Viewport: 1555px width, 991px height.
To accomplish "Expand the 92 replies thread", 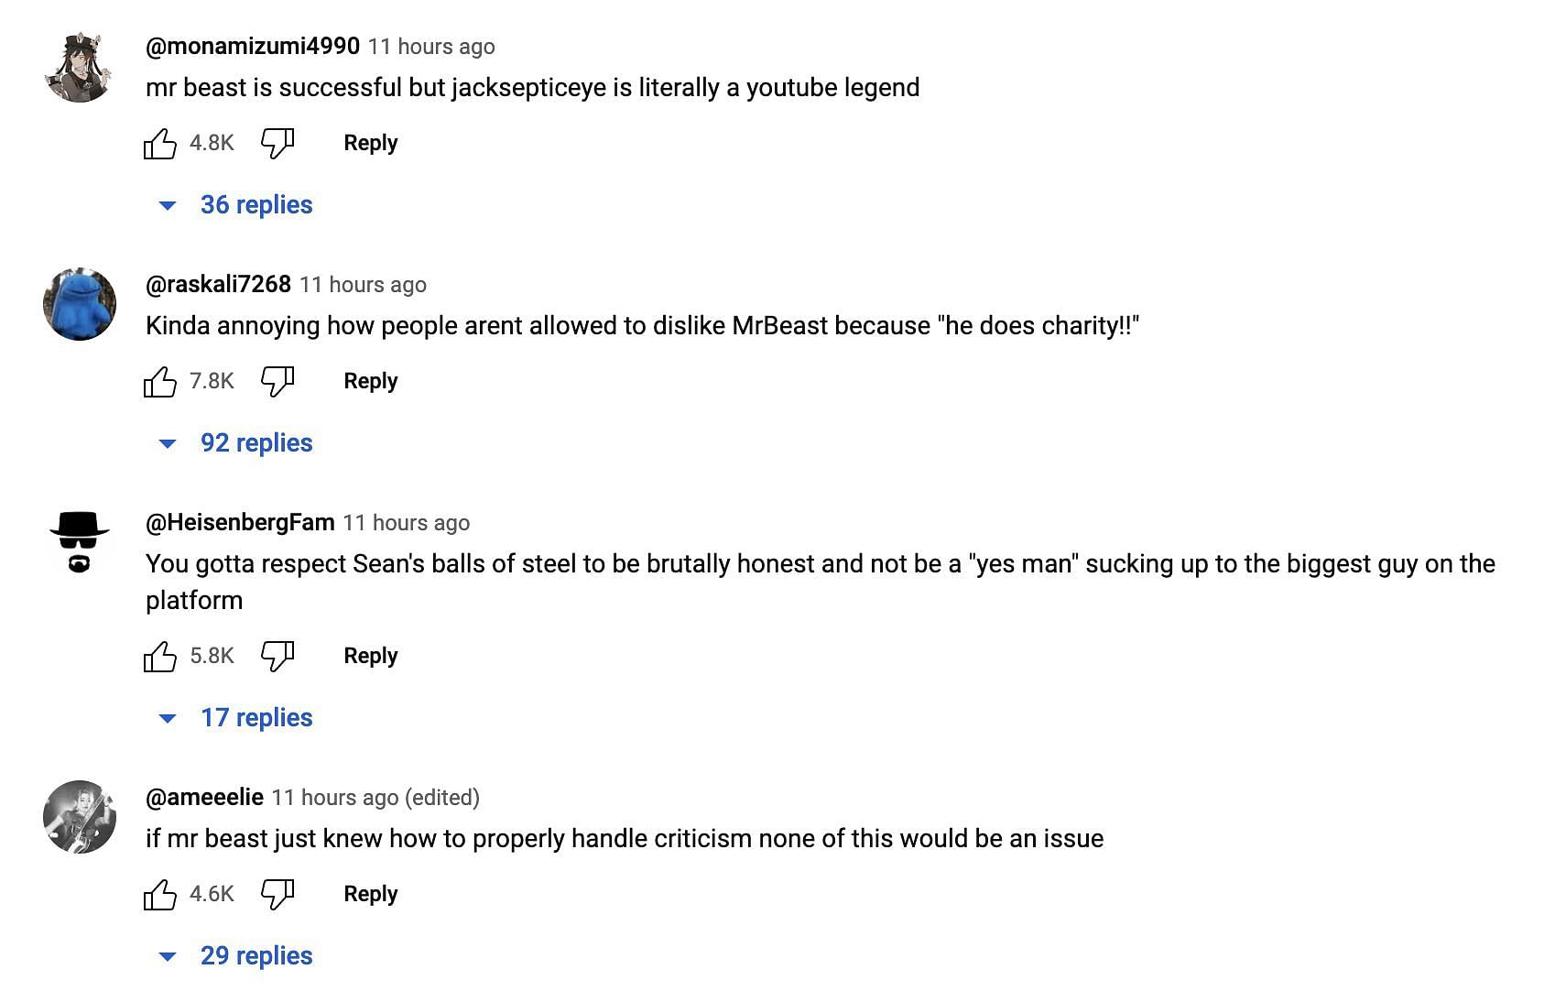I will point(236,443).
